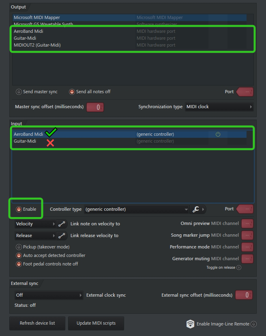Select Guitar-Midi in the Input list
Screen dimensions: 266x336
pyautogui.click(x=129, y=141)
